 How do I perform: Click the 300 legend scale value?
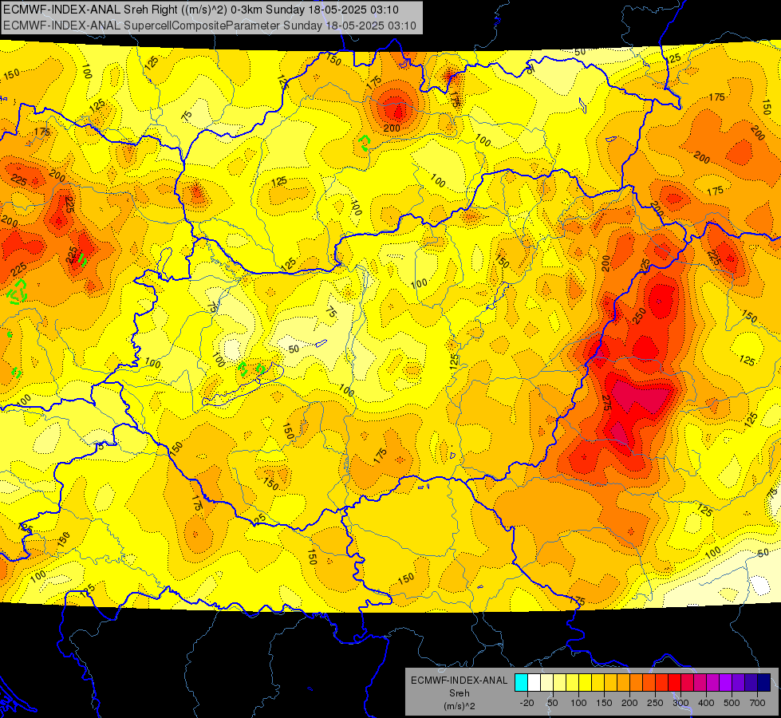pyautogui.click(x=680, y=703)
